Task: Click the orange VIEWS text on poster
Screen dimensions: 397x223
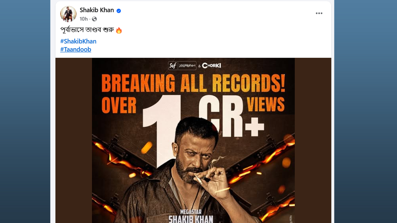Action: click(x=265, y=104)
